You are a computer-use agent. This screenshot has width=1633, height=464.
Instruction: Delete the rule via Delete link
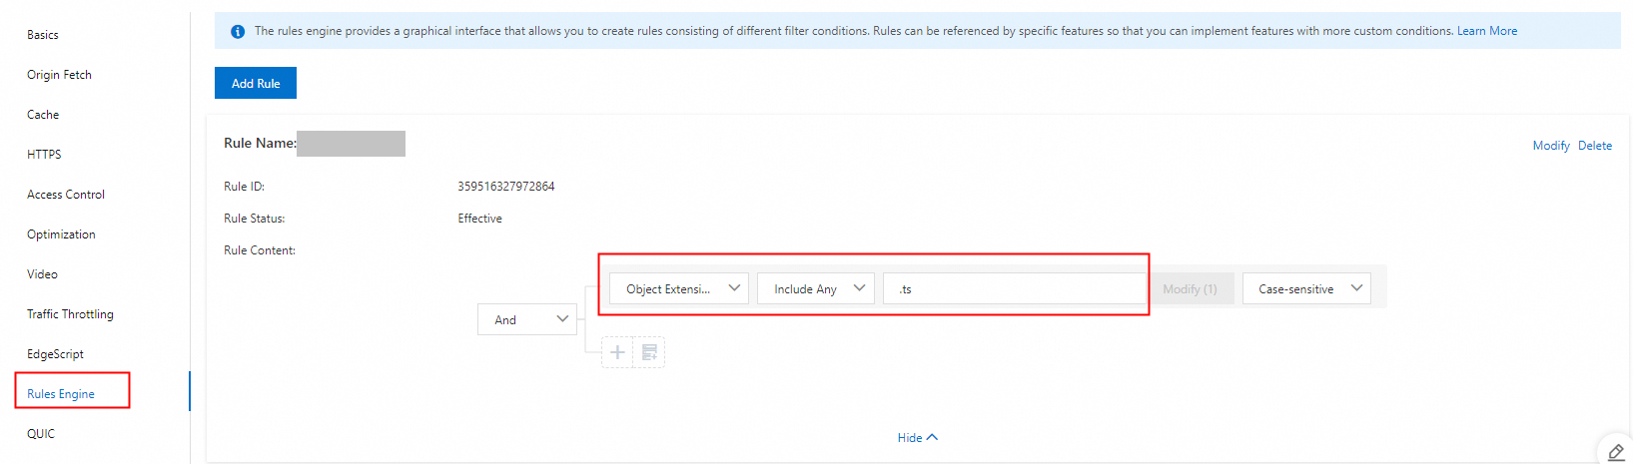[x=1594, y=146]
